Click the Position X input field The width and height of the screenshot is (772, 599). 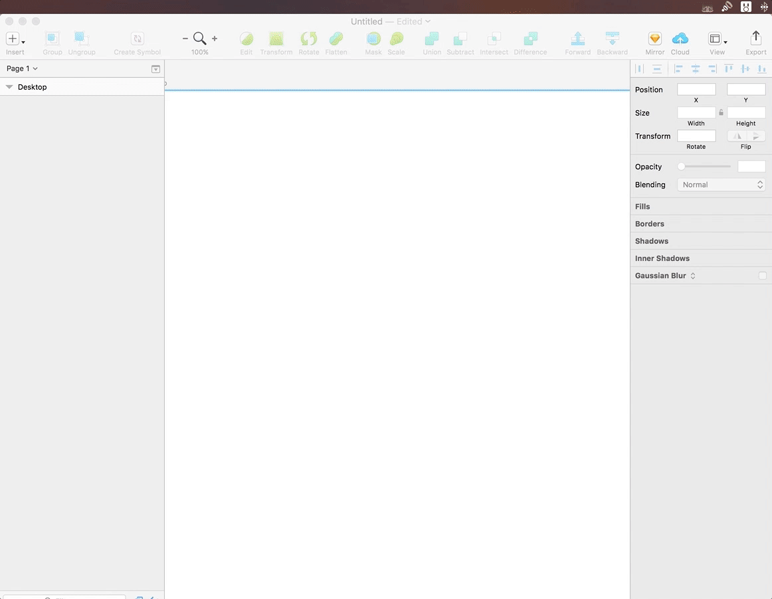tap(696, 89)
